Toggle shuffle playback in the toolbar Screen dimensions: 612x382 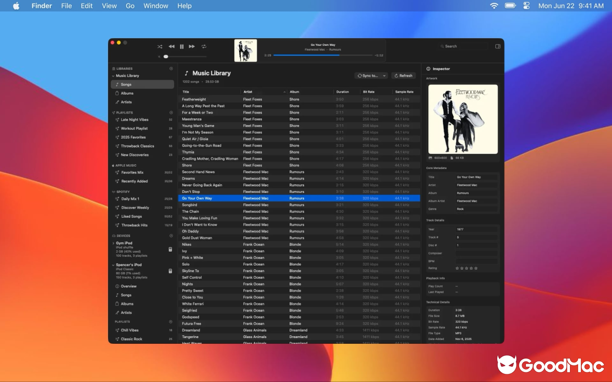(x=160, y=46)
